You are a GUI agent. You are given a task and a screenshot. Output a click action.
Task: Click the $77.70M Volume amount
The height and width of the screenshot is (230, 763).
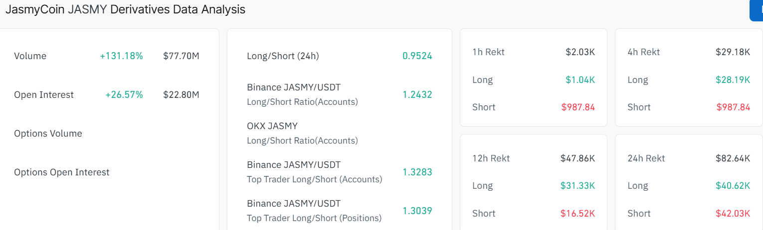pyautogui.click(x=181, y=56)
